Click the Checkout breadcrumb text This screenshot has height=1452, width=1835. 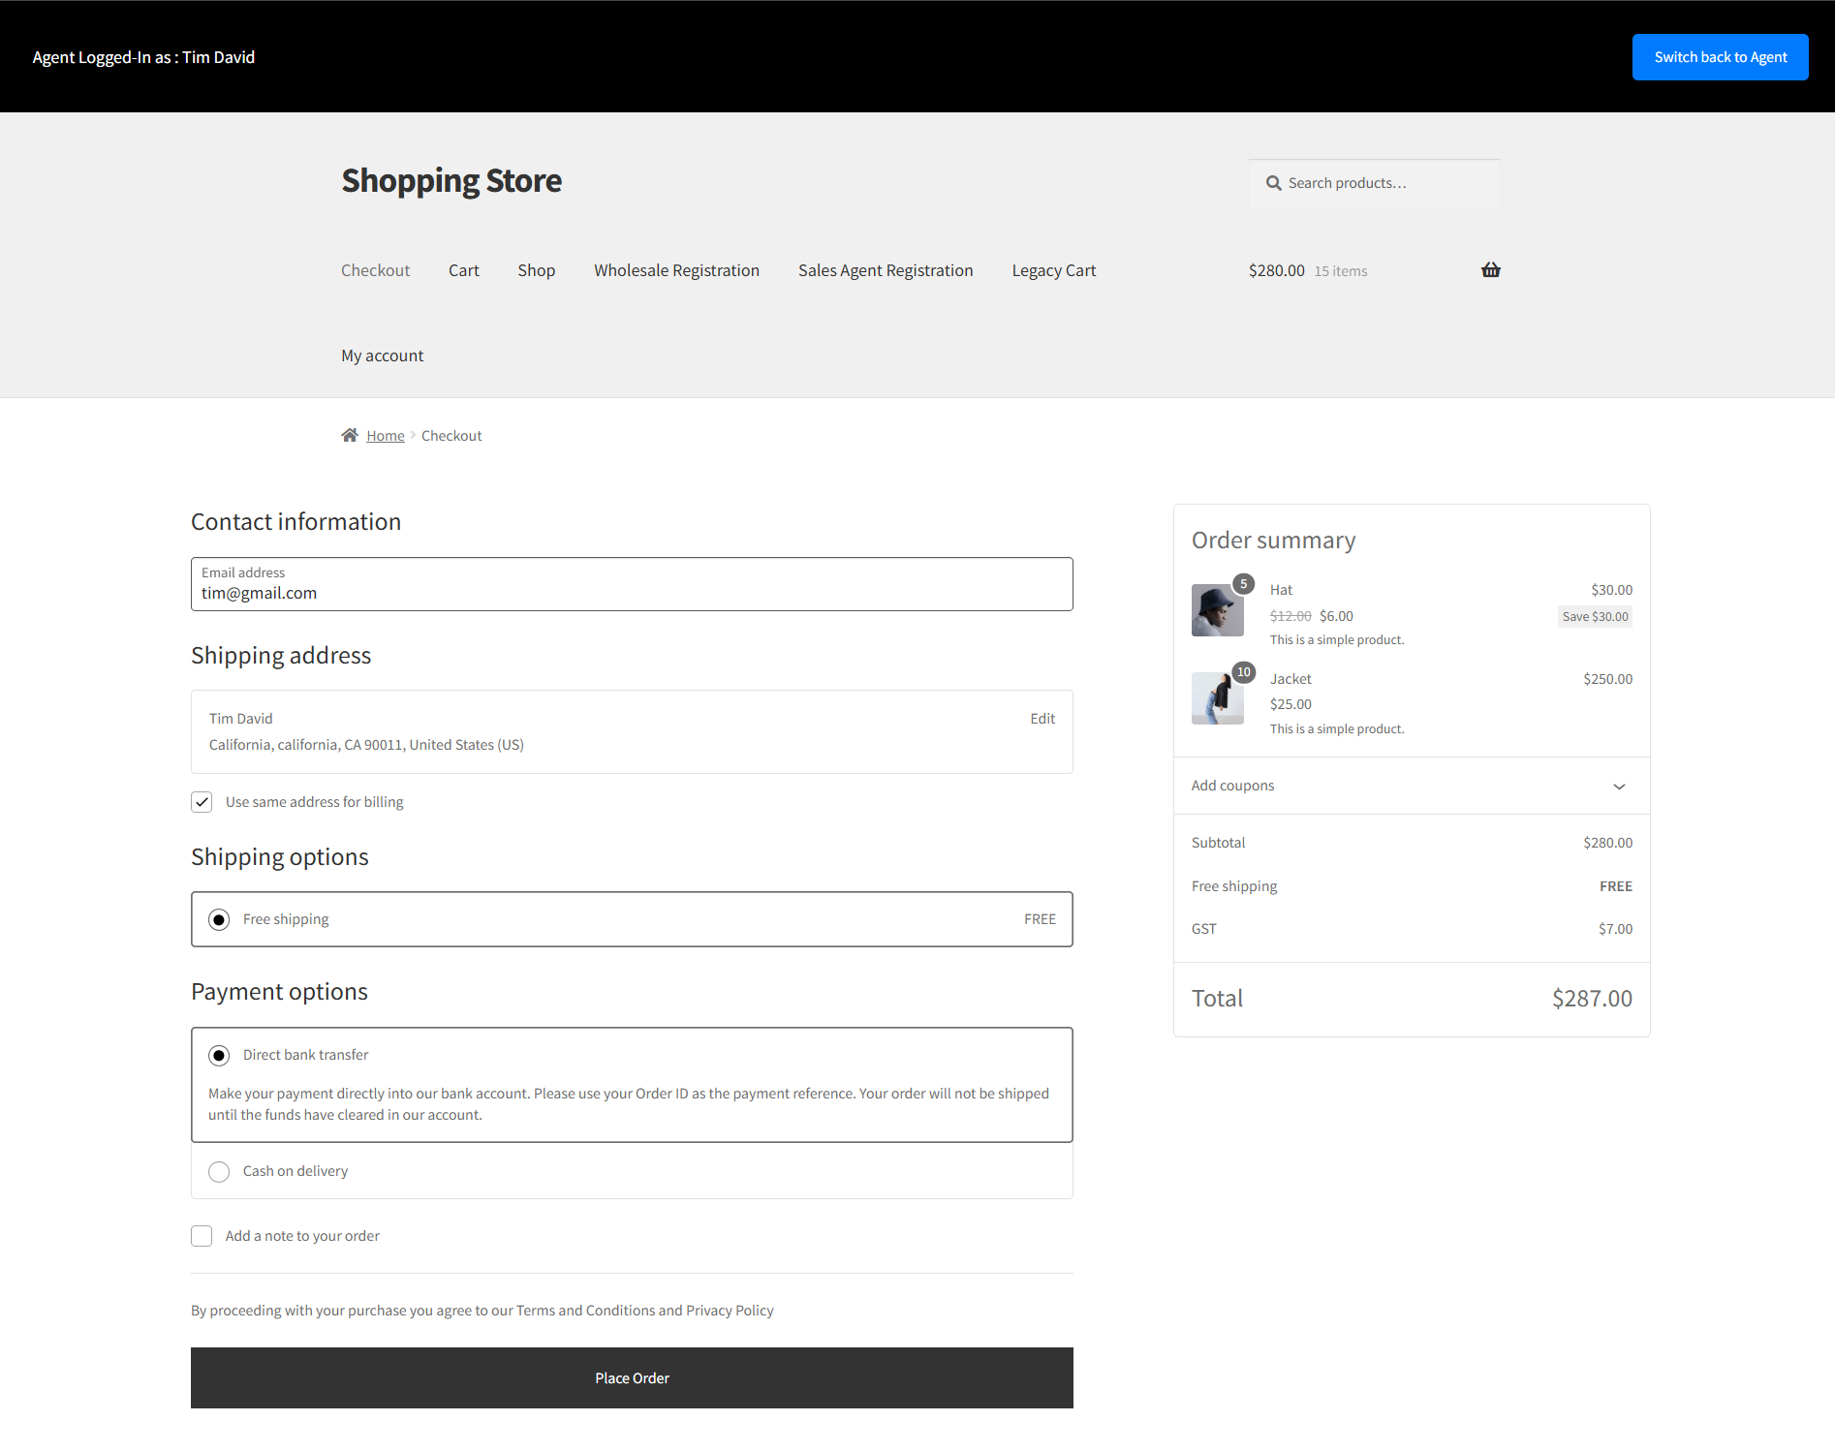pos(451,436)
